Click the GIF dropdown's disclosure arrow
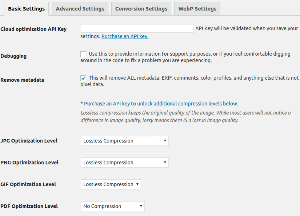The height and width of the screenshot is (216, 300). (136, 184)
